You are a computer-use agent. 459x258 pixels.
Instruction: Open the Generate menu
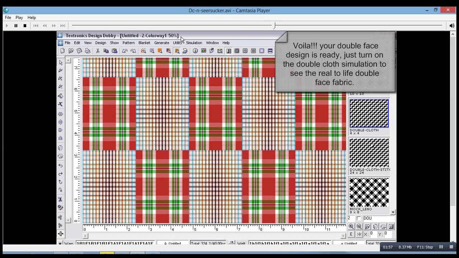point(161,43)
